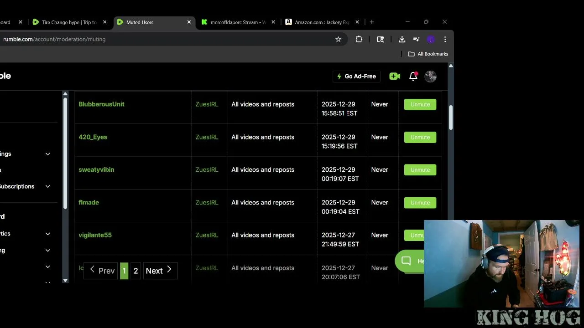Unmute the user 420_Eyes
The image size is (584, 328).
click(x=420, y=137)
